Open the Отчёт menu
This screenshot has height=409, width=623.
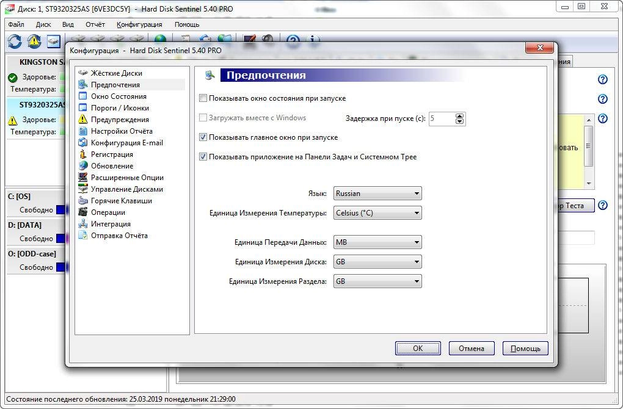95,24
